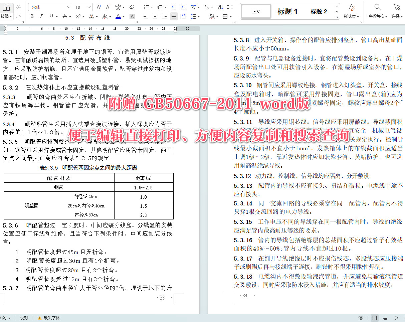405x322 pixels.
Task: Increase paragraph indent
Action: 183,7
